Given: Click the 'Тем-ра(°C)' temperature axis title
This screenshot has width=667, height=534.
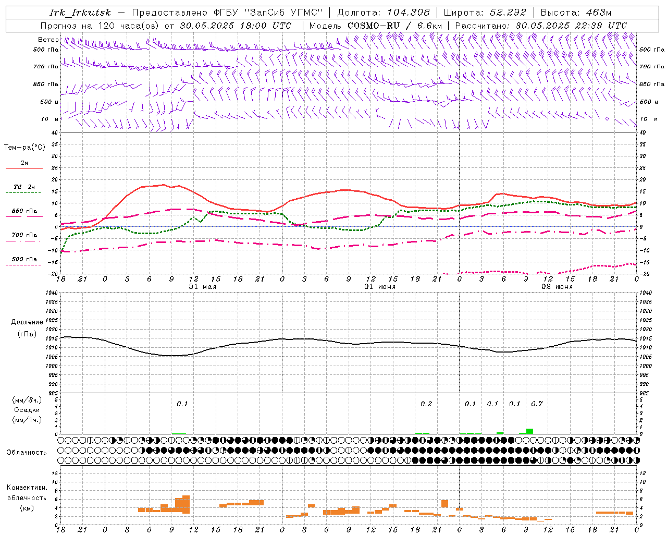Looking at the screenshot, I should (x=24, y=147).
